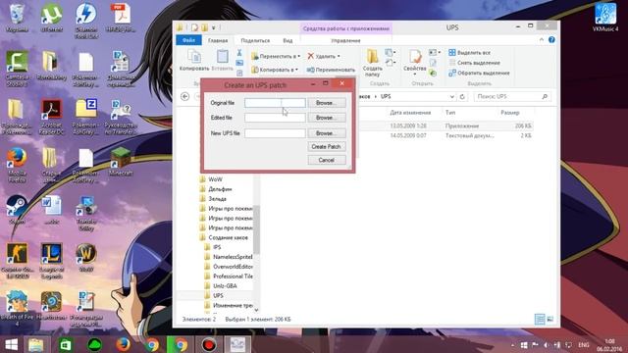
Task: Click Browse next to New UPS file
Action: tap(327, 133)
